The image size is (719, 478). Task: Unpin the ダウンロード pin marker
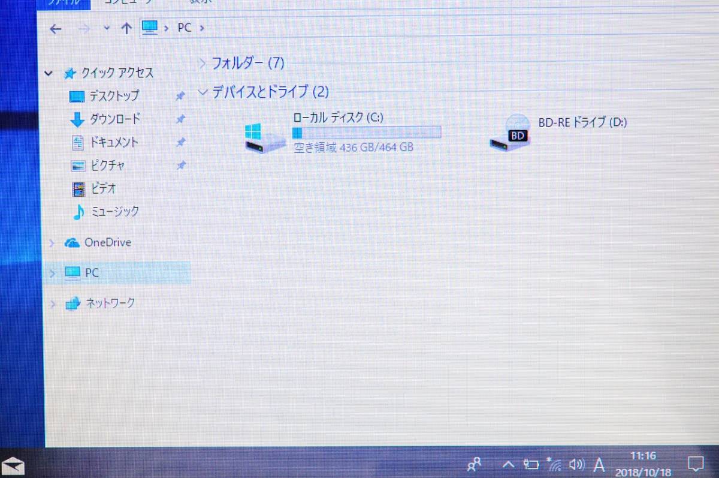(x=180, y=119)
